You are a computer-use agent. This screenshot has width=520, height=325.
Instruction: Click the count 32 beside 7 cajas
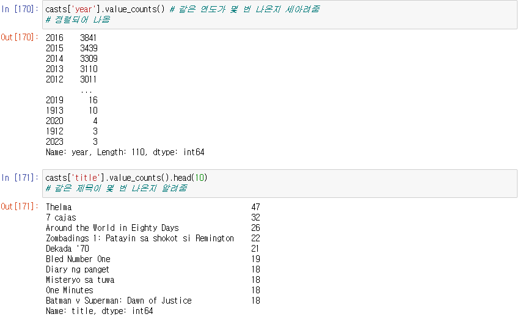click(255, 217)
